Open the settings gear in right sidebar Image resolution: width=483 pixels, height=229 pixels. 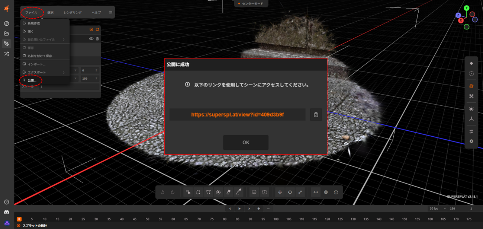[x=471, y=141]
